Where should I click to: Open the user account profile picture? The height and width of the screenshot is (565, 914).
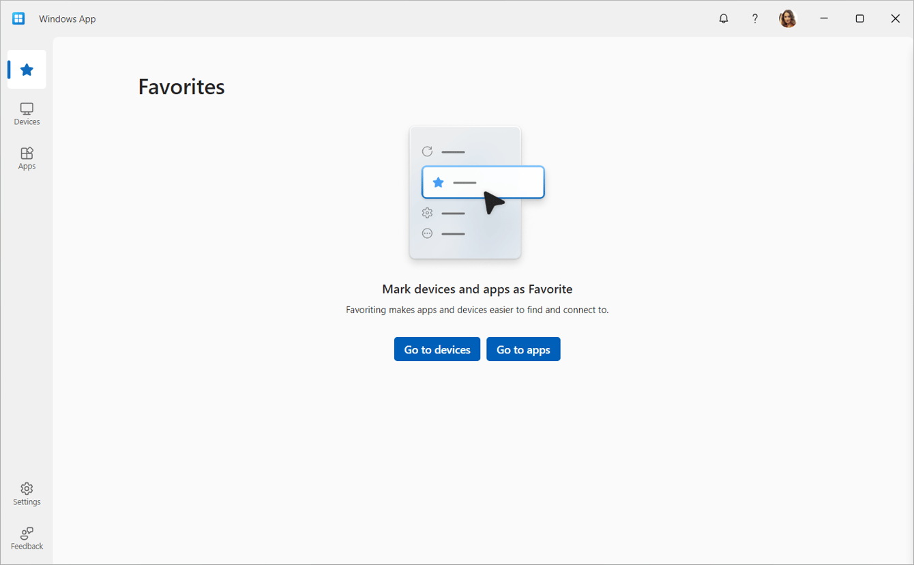pyautogui.click(x=788, y=18)
